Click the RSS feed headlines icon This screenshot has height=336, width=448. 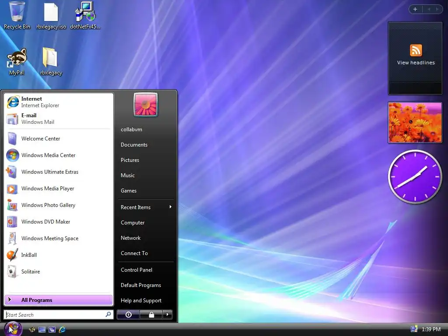(416, 51)
